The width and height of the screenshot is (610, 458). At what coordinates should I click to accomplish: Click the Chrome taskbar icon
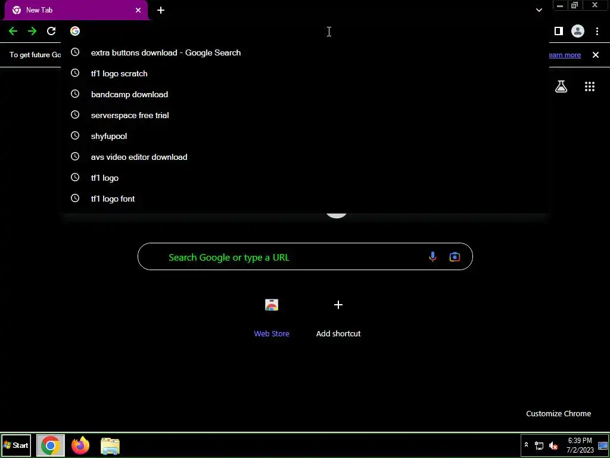[x=51, y=445]
